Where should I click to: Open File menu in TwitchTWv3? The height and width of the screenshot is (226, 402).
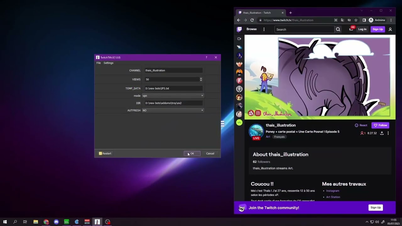pyautogui.click(x=99, y=63)
